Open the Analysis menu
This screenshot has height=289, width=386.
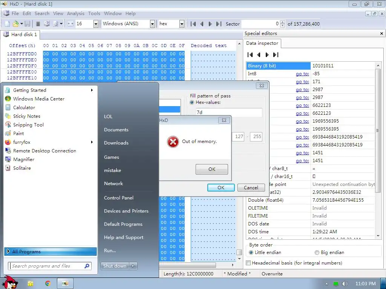(x=75, y=14)
